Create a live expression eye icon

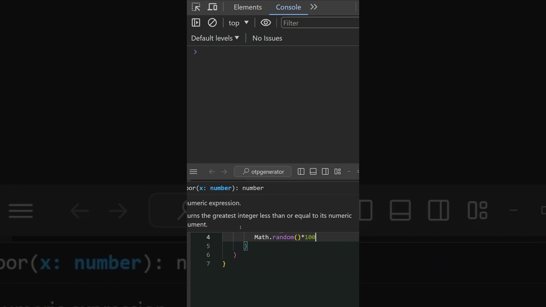tap(266, 23)
